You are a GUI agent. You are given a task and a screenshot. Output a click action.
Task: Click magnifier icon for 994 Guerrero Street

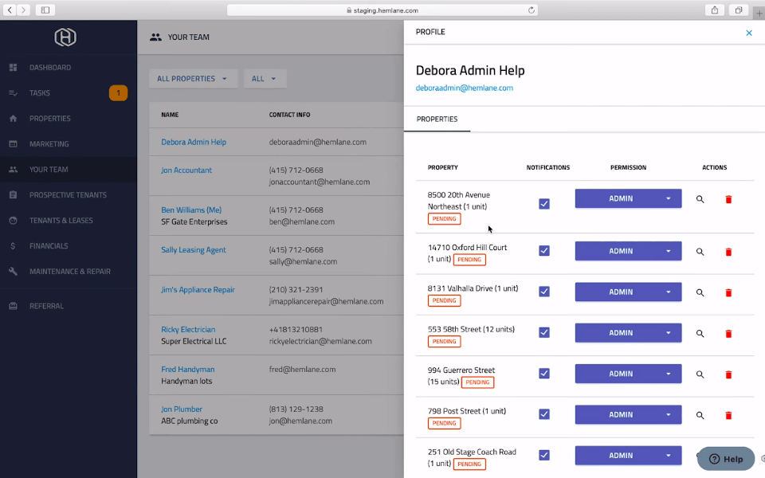700,374
